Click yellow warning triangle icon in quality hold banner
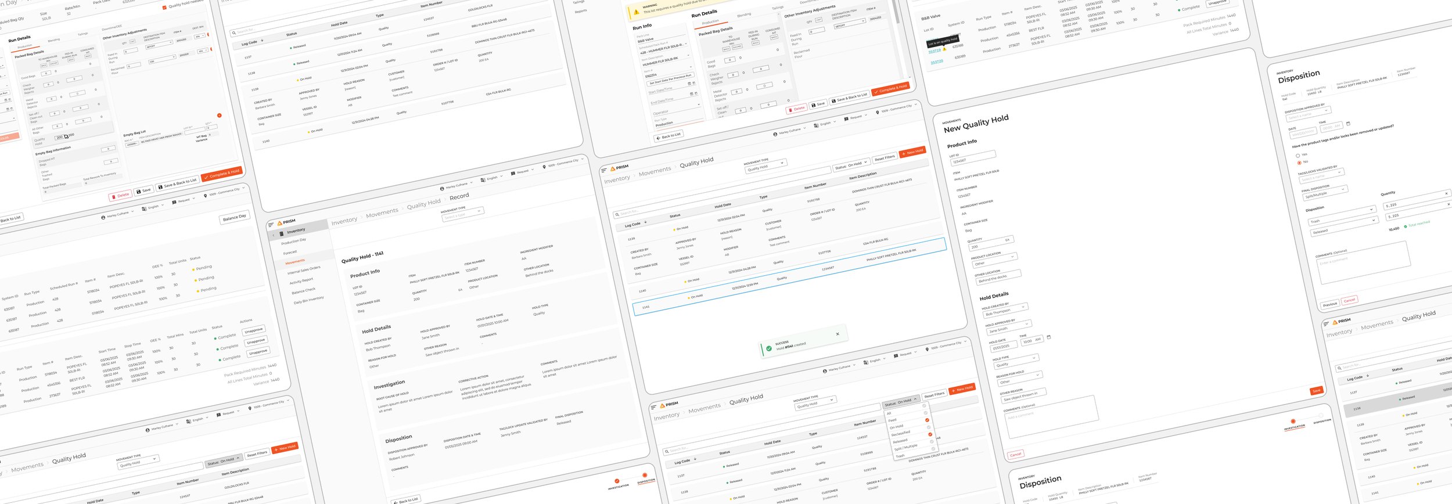 click(636, 12)
